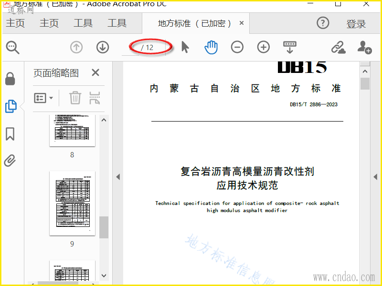
Task: Click the thumbnail label 9
Action: pos(72,244)
